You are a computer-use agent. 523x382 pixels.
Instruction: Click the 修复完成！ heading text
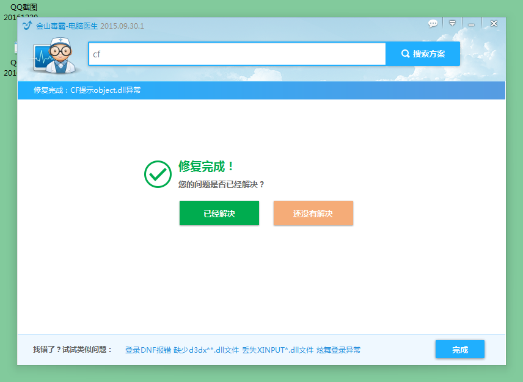pos(206,166)
